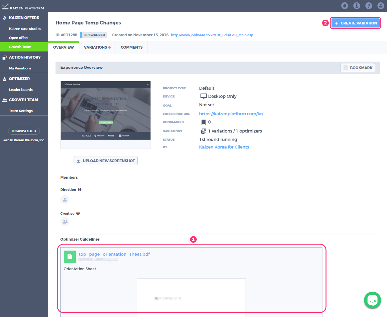Viewport: 387px width, 317px height.
Task: Click the Kaizen Platform logo
Action: (x=23, y=6)
